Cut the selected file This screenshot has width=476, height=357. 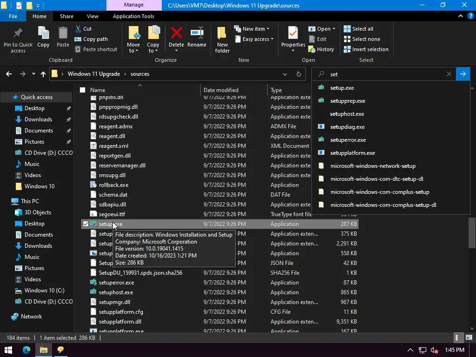(x=83, y=29)
